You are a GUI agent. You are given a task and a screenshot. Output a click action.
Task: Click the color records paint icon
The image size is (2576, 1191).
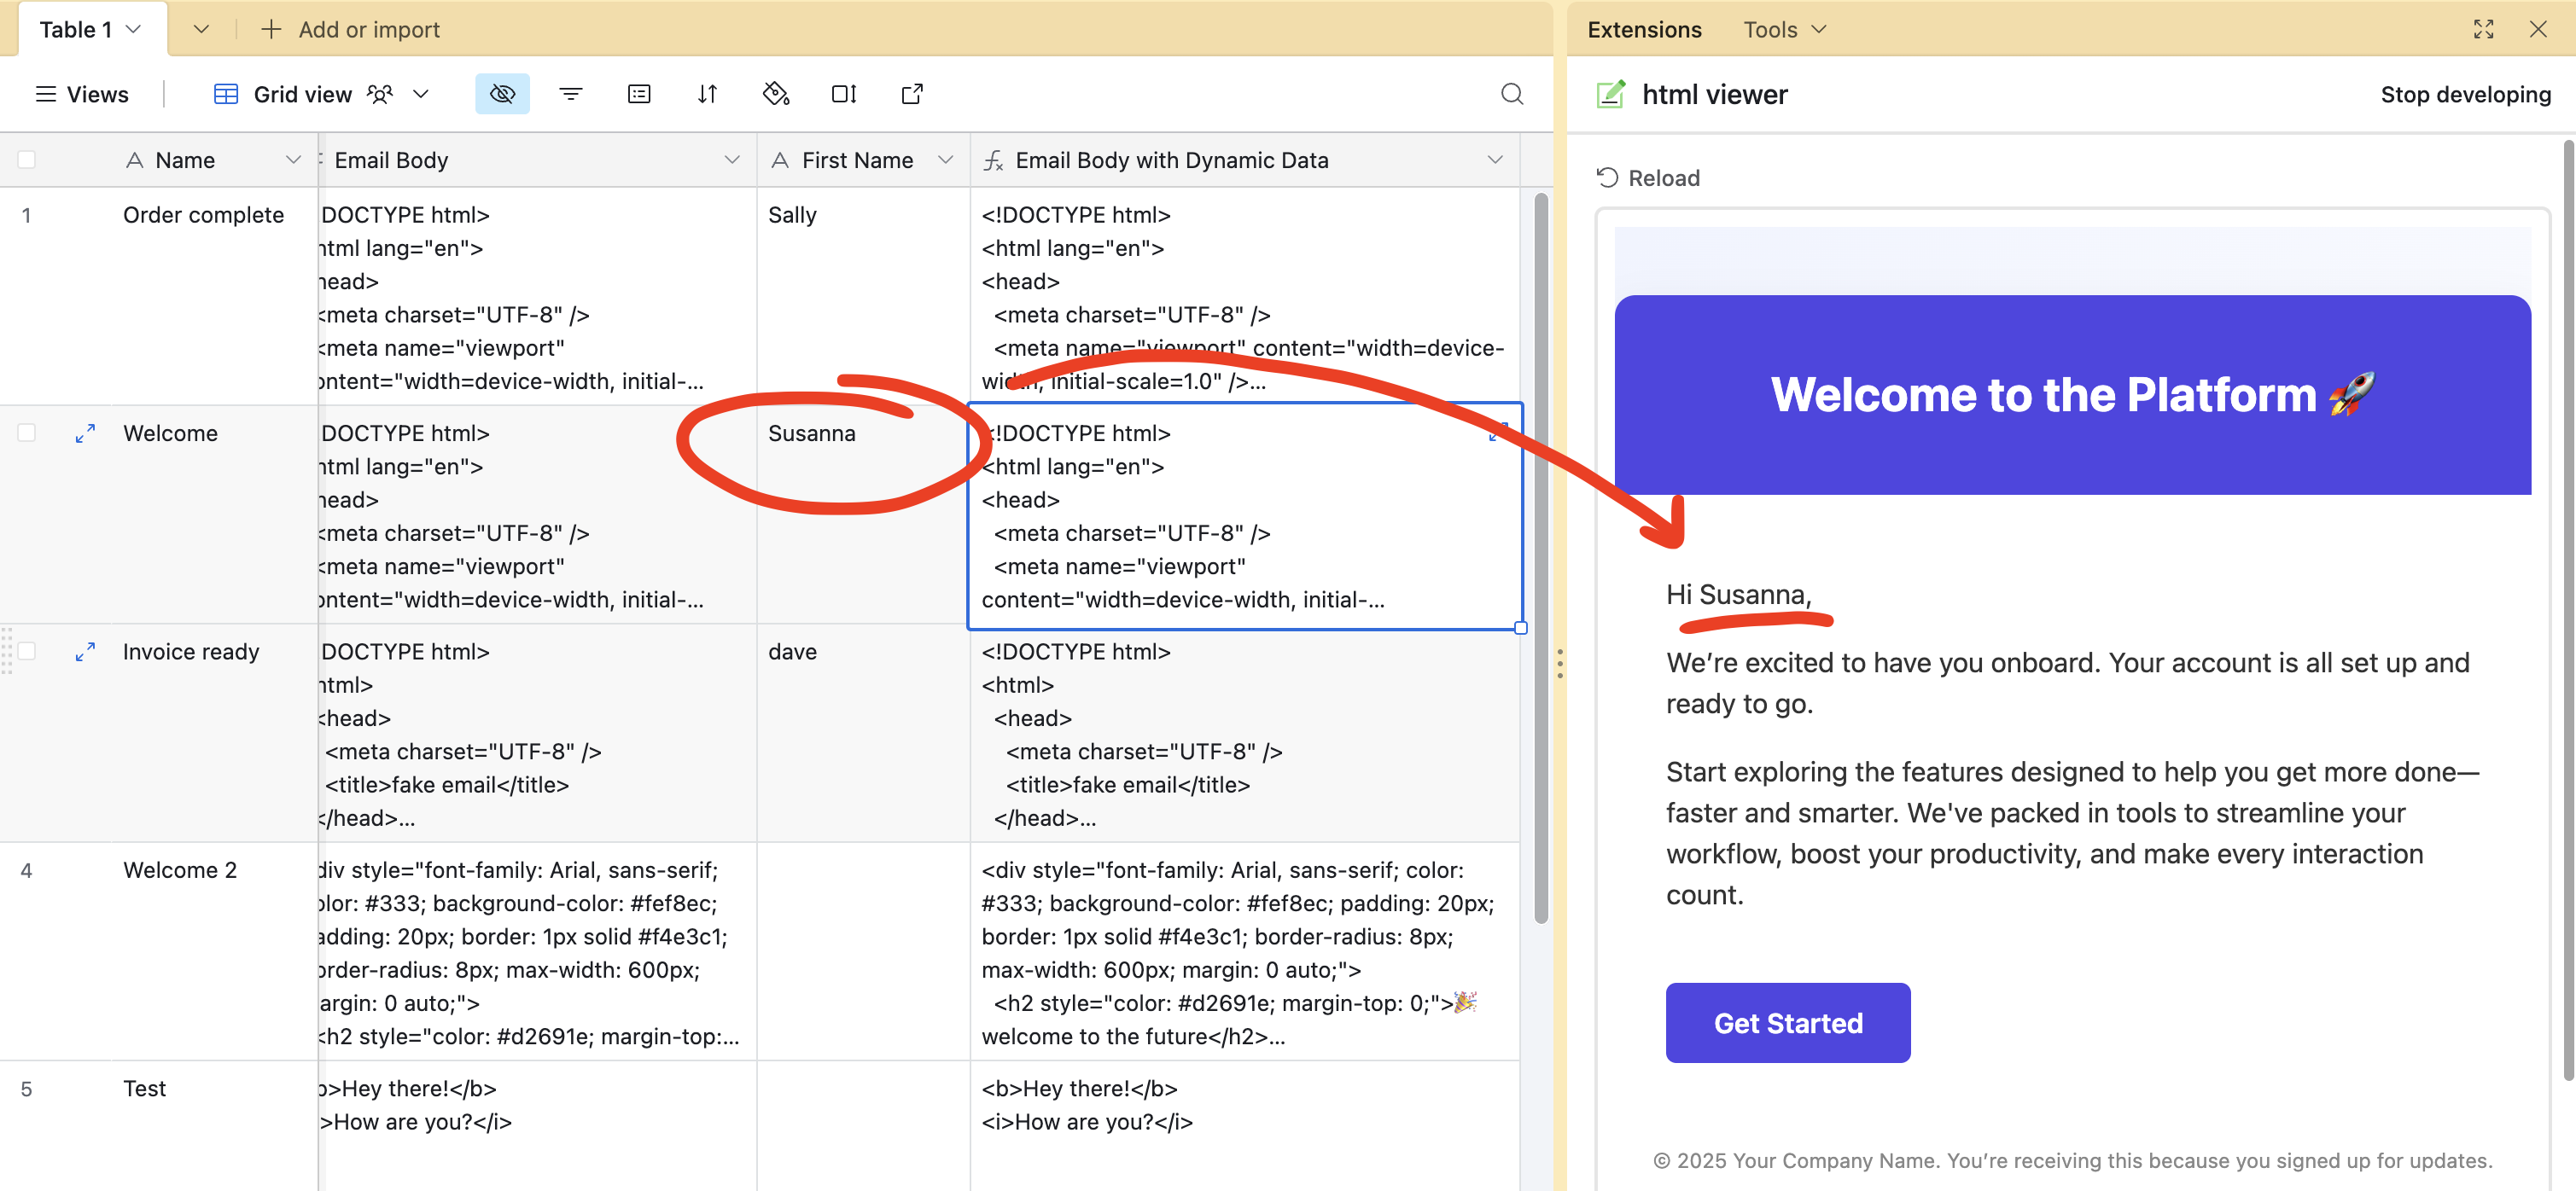click(x=776, y=94)
